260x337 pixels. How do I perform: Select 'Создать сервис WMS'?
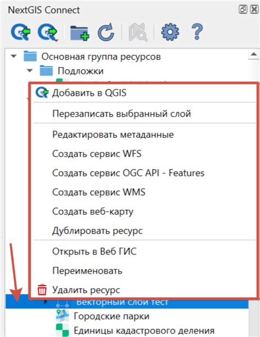pos(144,192)
